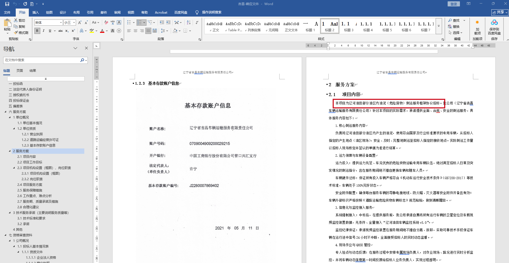Viewport: 509px width, 263px height.
Task: Align the paragraph to the right
Action: [142, 31]
